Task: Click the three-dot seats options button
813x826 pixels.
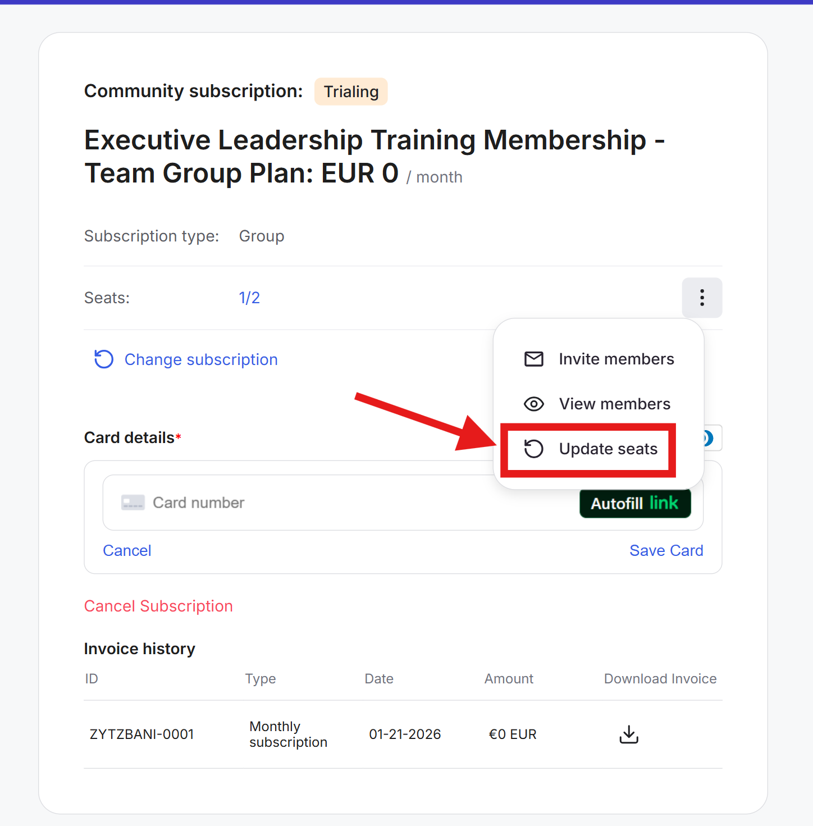Action: pos(702,298)
